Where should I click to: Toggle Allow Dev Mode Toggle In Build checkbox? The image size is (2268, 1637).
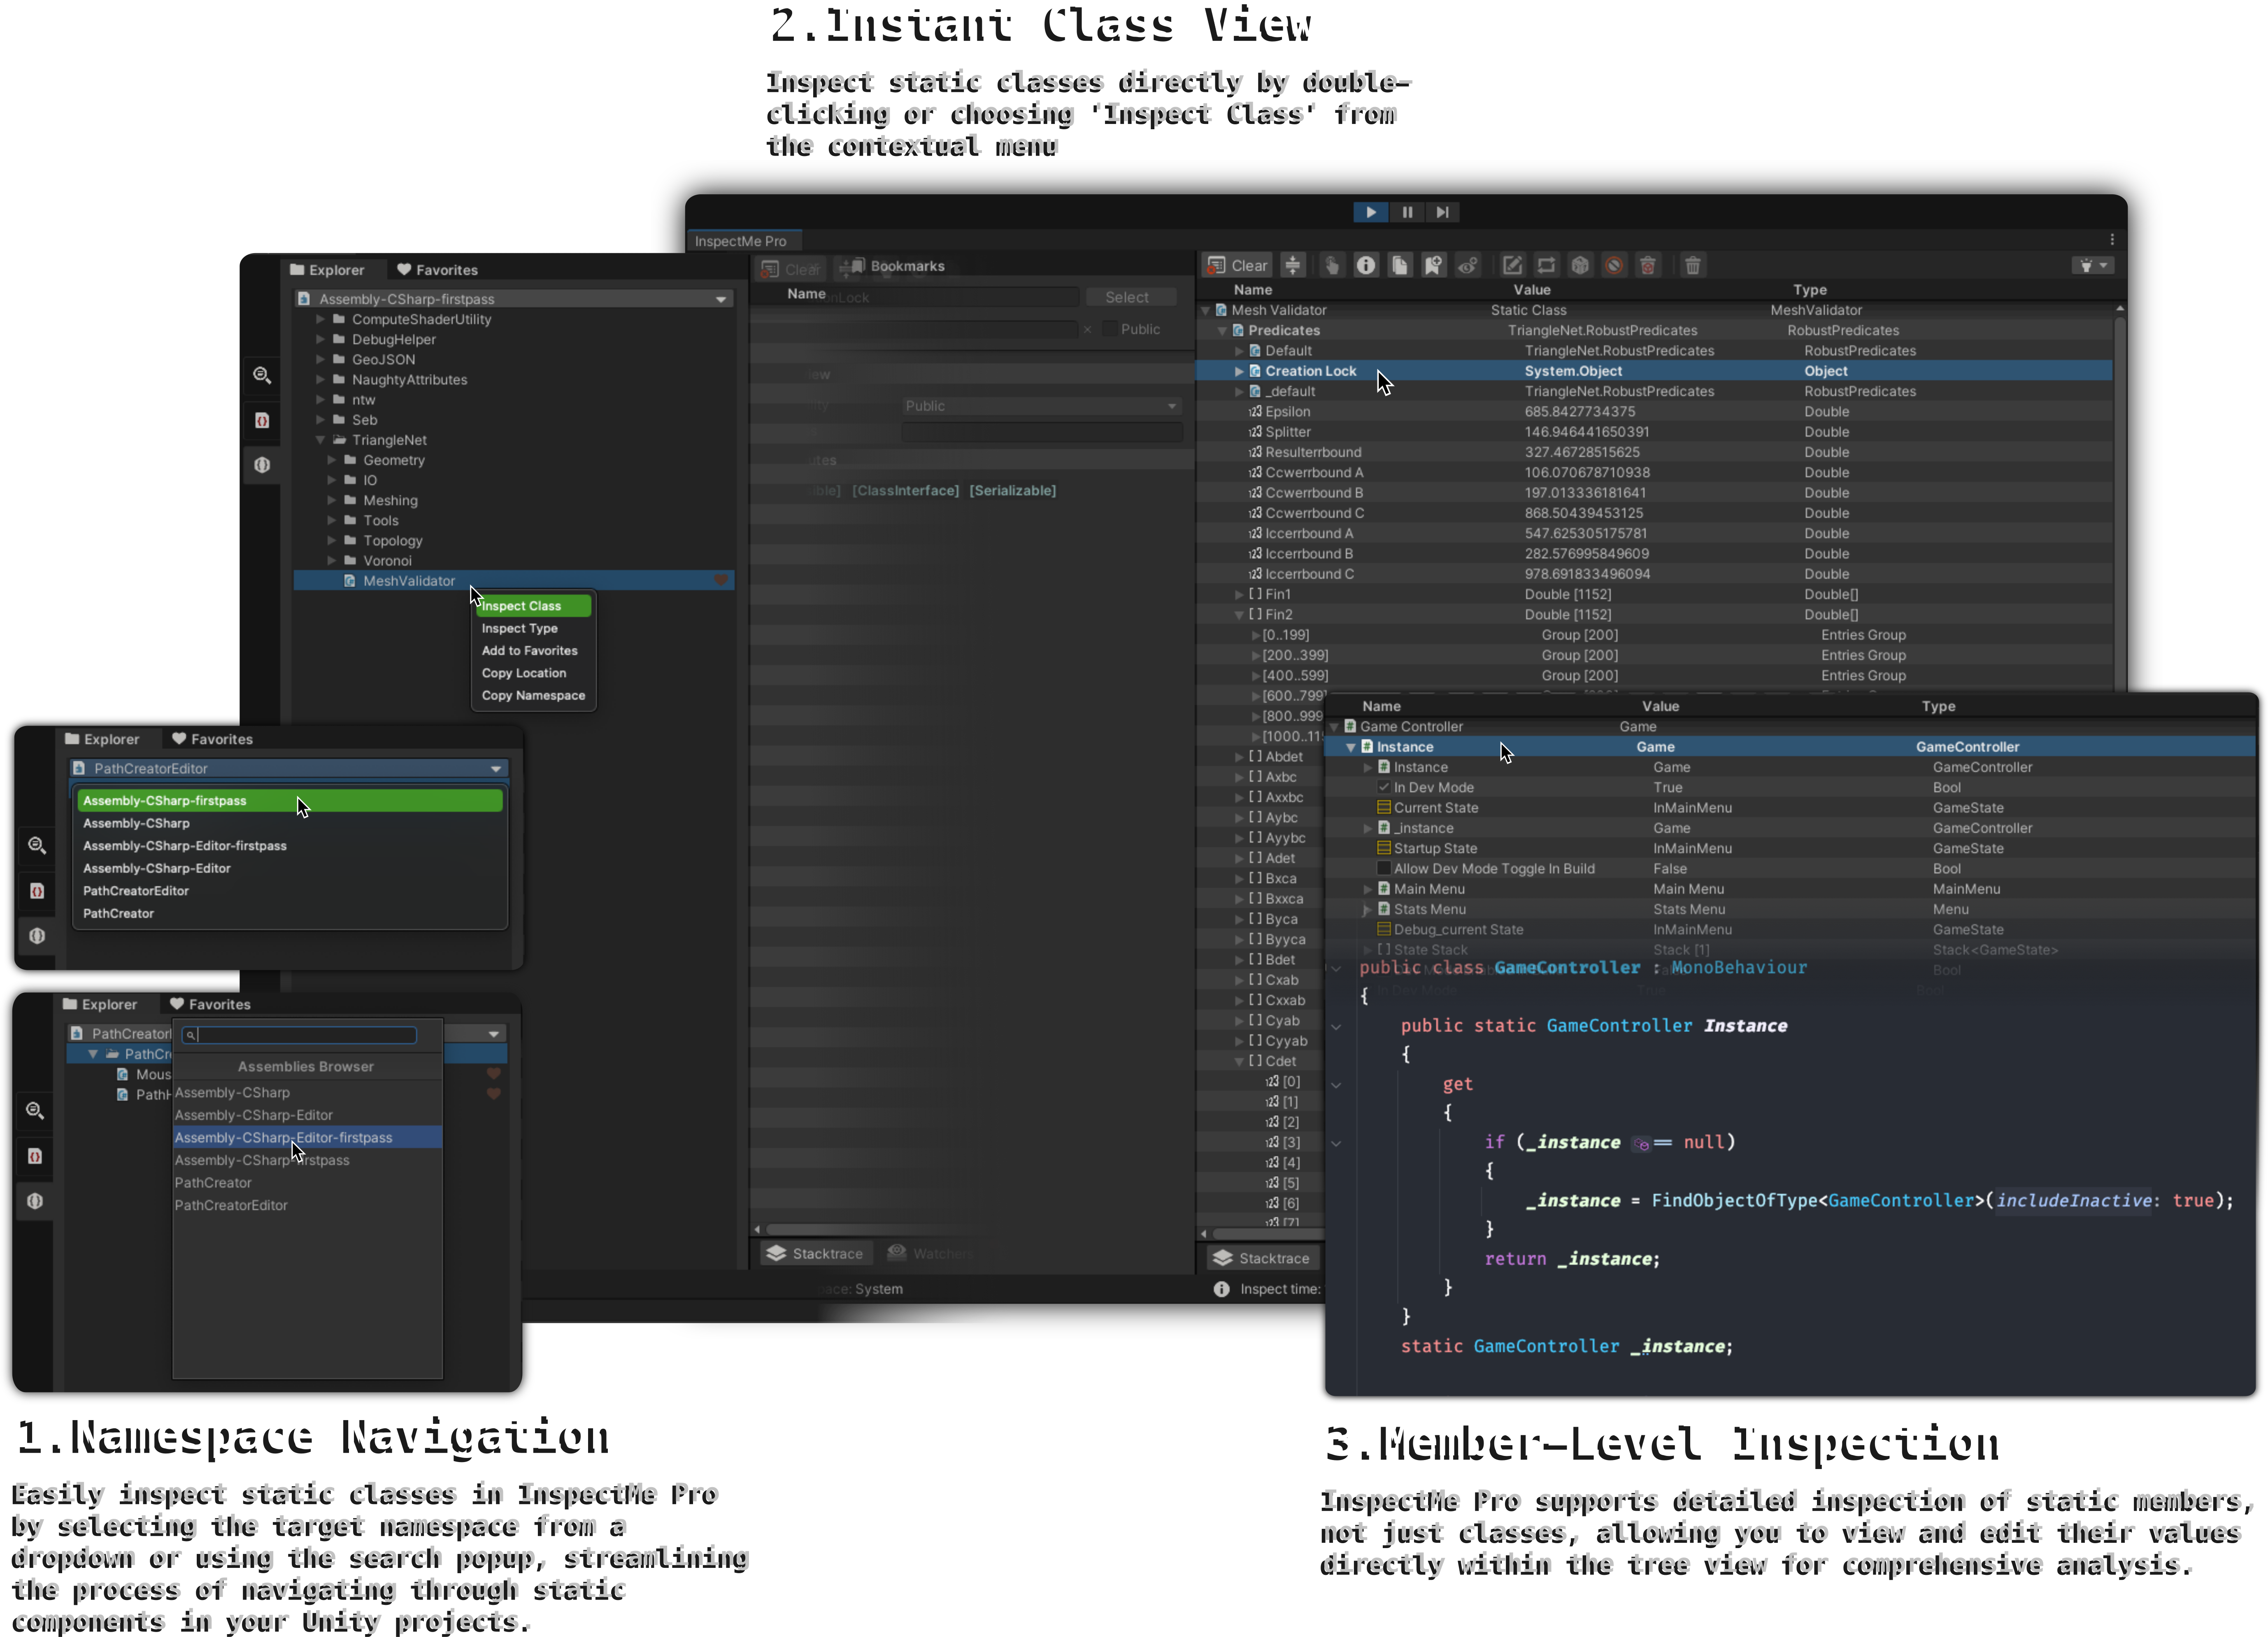(x=1384, y=868)
